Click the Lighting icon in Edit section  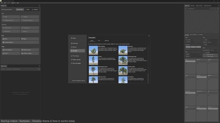(x=22, y=17)
